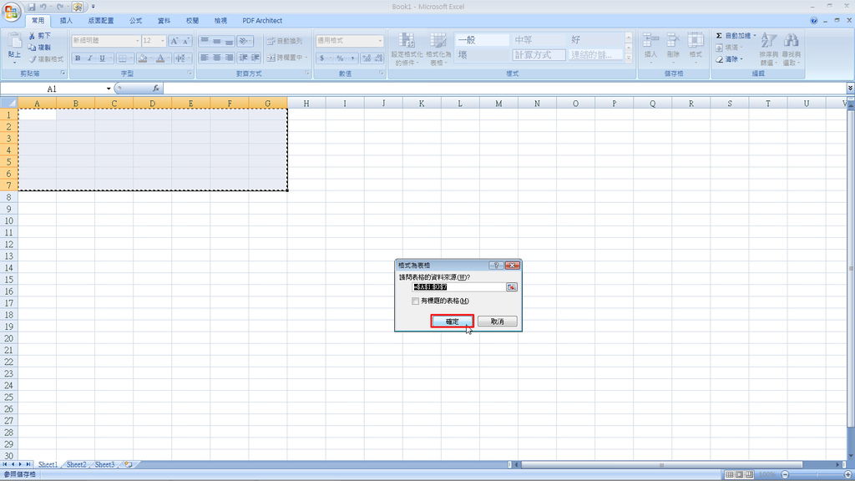Click the percent style icon
Screen dimensions: 855x481
[x=341, y=58]
